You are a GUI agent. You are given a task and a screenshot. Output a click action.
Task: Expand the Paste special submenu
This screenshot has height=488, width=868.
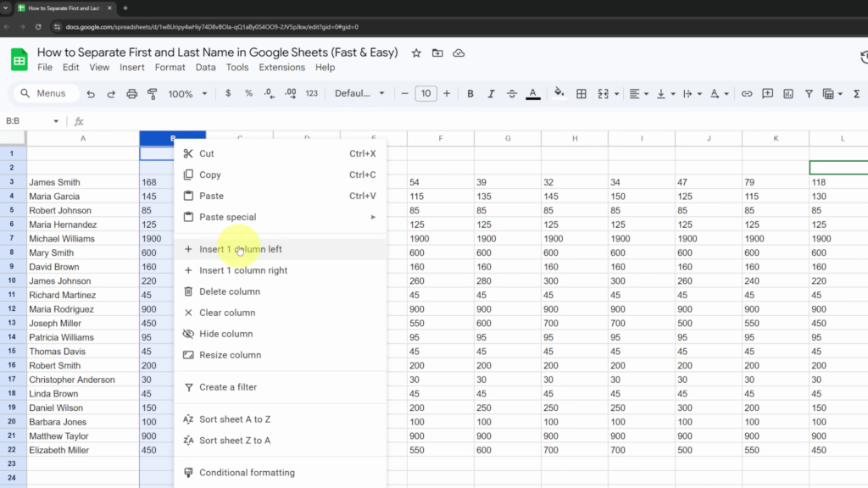pos(227,217)
